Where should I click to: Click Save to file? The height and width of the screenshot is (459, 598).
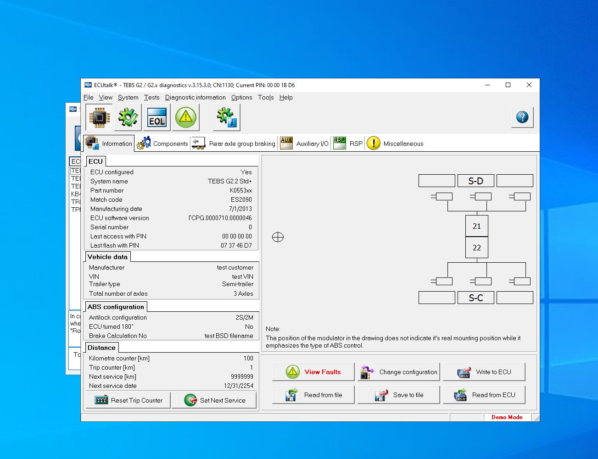coord(398,394)
